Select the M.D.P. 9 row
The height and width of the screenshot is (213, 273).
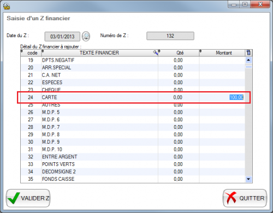pos(133,142)
